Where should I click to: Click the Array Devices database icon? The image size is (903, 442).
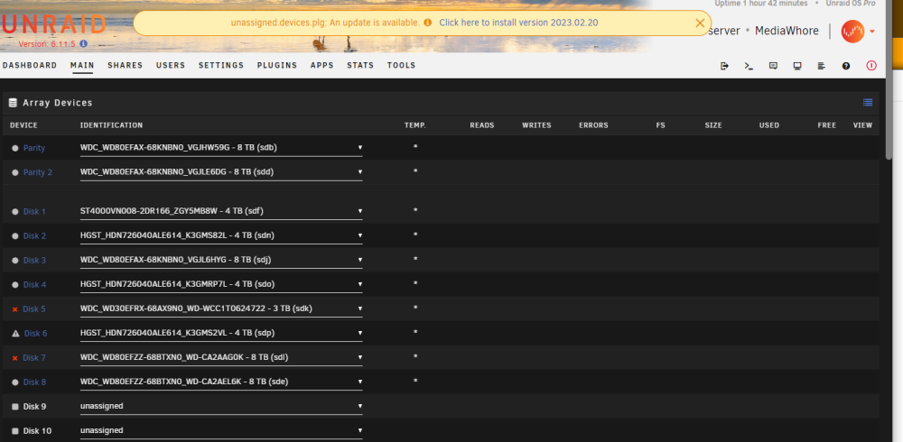[13, 103]
